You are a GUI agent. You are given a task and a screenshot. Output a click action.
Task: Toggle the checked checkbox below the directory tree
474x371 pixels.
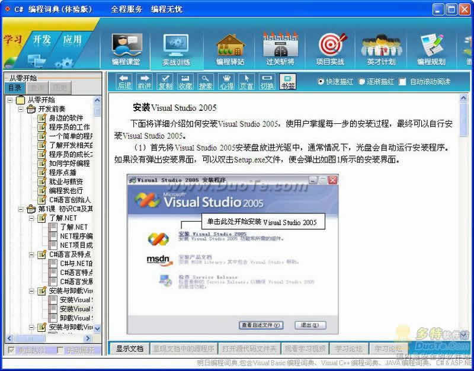[11, 350]
